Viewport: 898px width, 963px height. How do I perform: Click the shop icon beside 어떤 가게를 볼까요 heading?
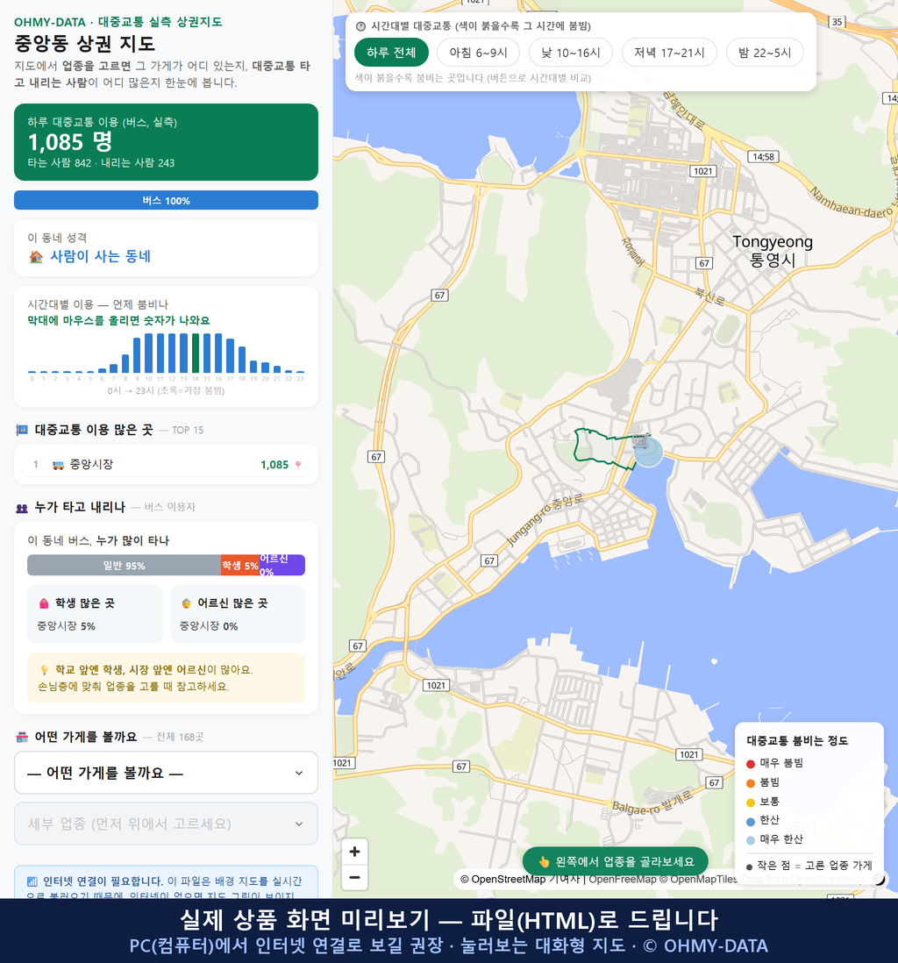point(22,737)
